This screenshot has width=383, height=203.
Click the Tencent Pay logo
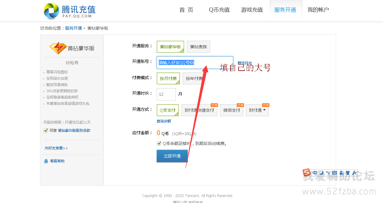(69, 11)
